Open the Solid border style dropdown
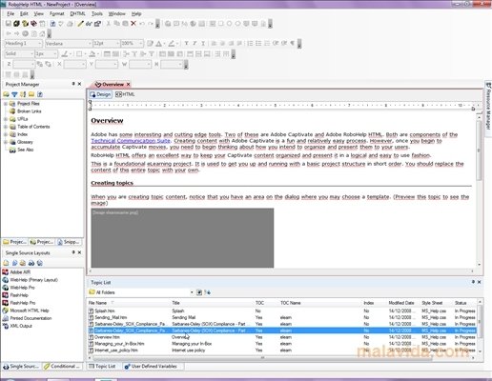 point(31,54)
